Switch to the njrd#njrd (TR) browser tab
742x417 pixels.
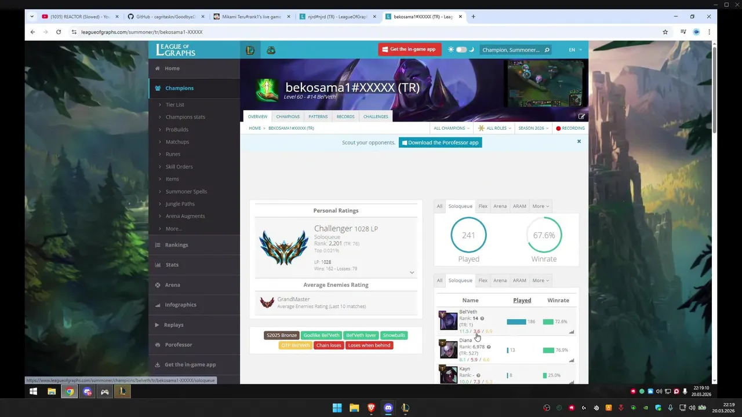pyautogui.click(x=338, y=17)
